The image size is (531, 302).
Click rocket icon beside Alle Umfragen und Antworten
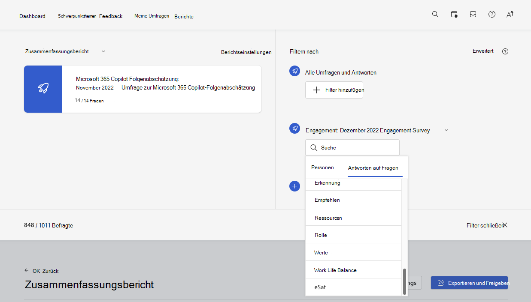pos(295,71)
